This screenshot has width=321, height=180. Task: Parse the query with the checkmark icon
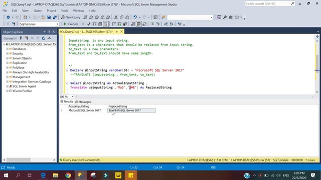(x=89, y=24)
